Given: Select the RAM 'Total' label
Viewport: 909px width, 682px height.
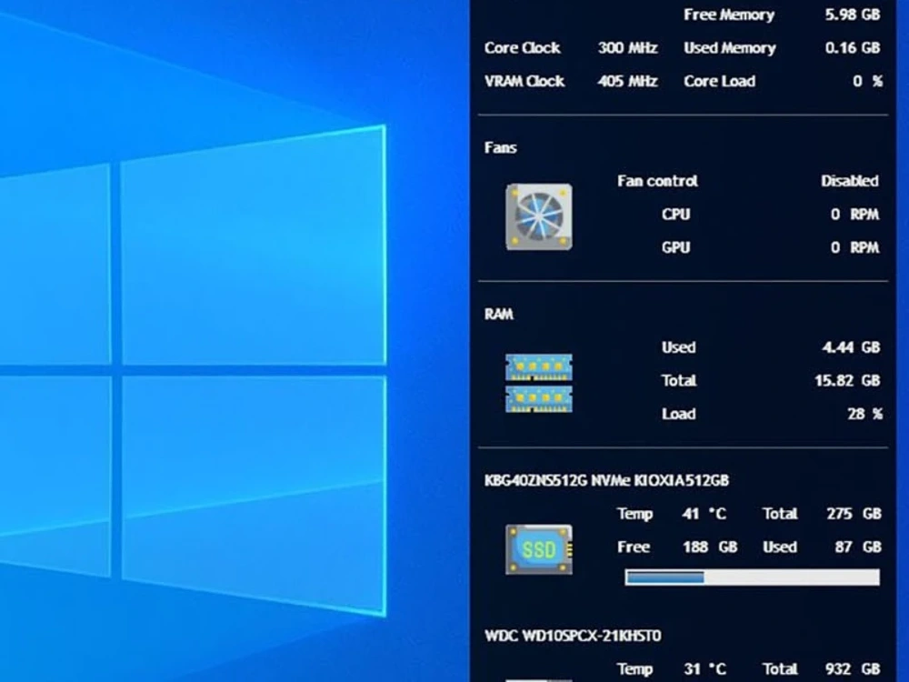Looking at the screenshot, I should coord(679,380).
